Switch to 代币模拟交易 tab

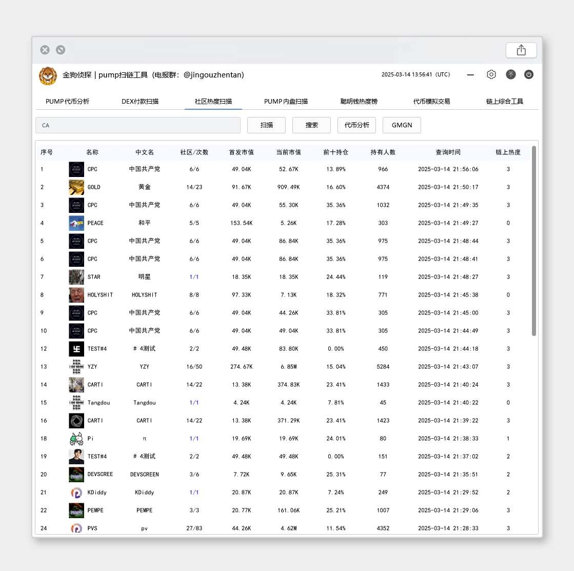(x=431, y=102)
